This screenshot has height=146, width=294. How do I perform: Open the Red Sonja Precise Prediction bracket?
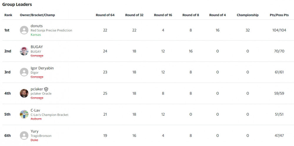tap(51, 30)
